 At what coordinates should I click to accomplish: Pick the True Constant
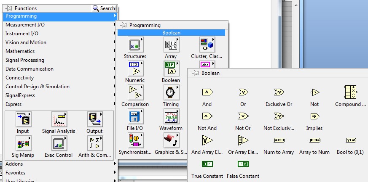click(207, 164)
